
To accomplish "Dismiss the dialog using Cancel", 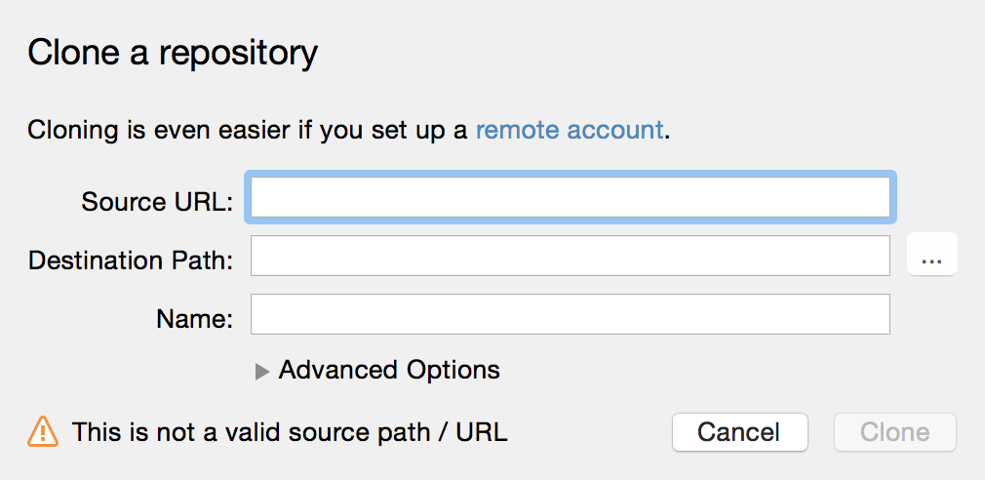I will [x=740, y=432].
